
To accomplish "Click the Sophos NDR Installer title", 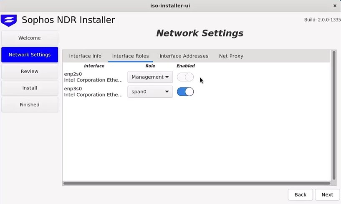I will pos(68,20).
